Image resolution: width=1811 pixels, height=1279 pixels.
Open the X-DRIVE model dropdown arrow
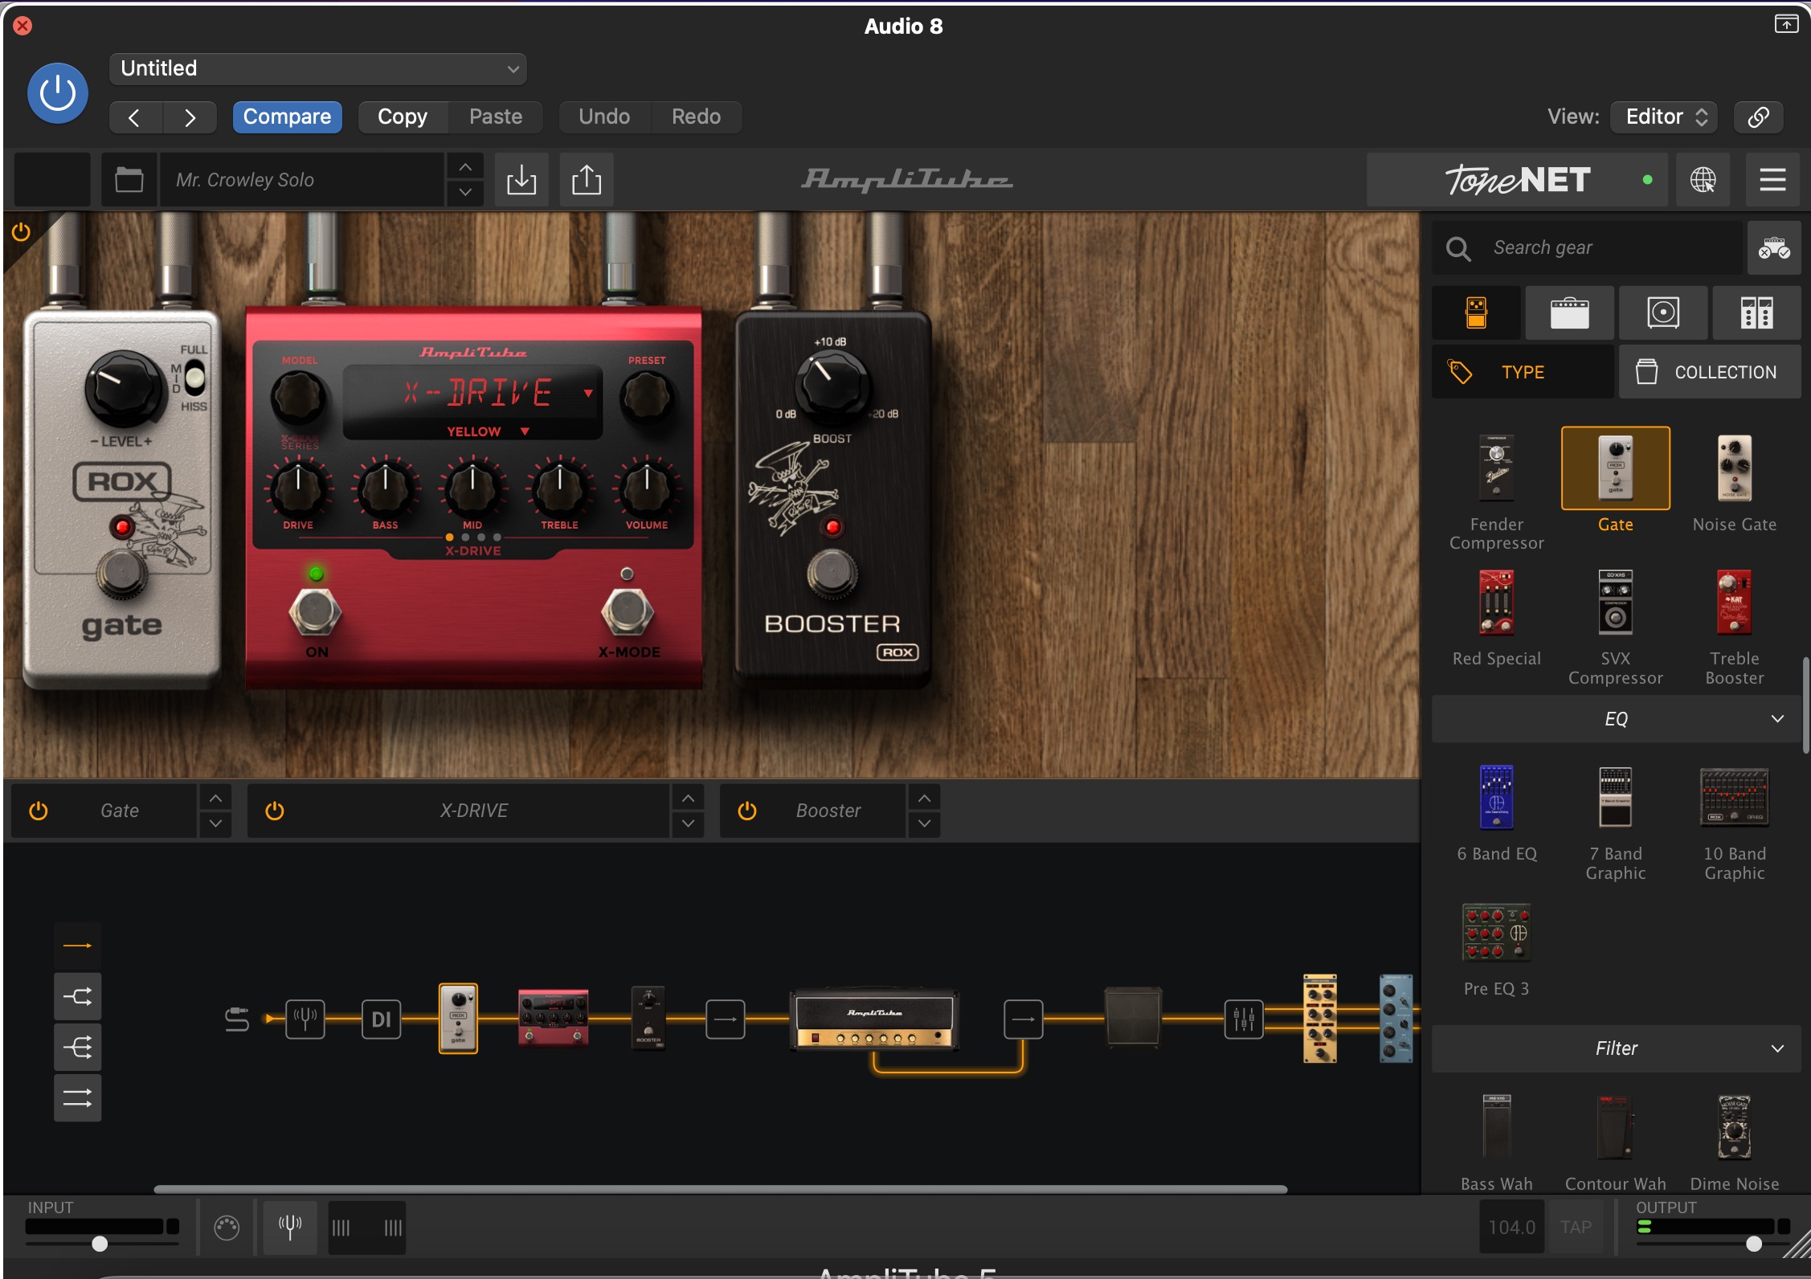pyautogui.click(x=588, y=393)
